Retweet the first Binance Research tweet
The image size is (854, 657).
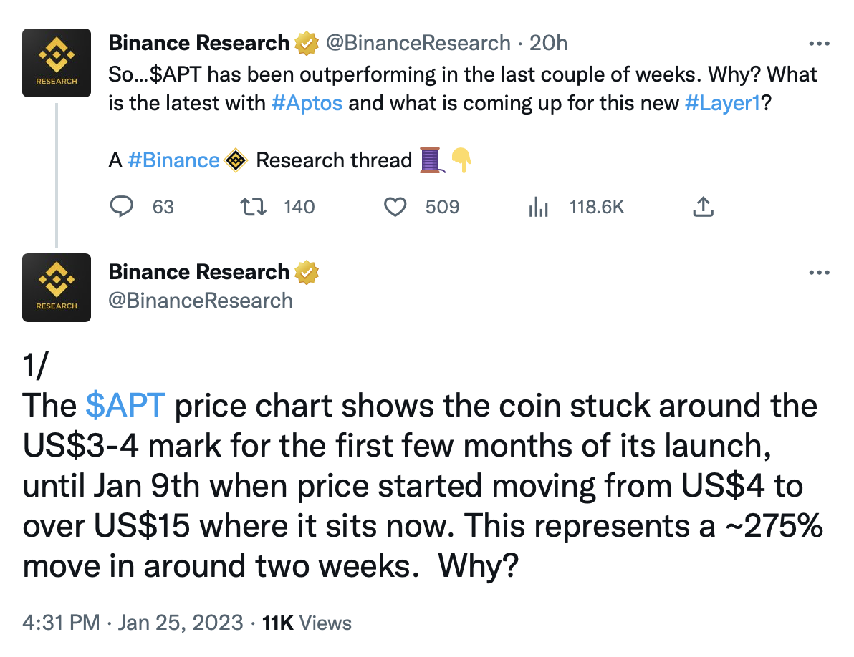click(x=254, y=208)
